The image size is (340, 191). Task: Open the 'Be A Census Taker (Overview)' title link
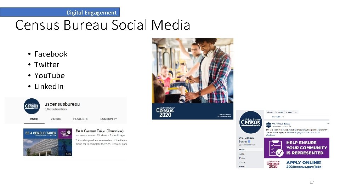tap(100, 131)
